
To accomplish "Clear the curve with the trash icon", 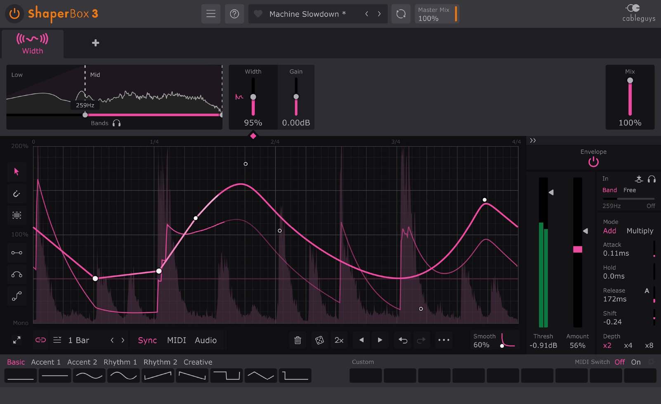I will 297,340.
